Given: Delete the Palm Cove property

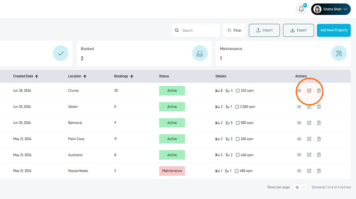Looking at the screenshot, I should (x=319, y=139).
